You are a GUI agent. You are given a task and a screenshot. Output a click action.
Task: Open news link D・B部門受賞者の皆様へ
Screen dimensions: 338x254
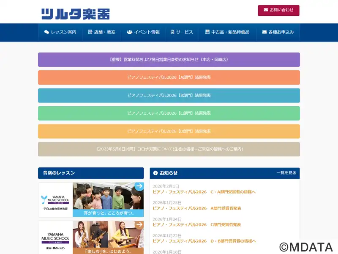coord(204,241)
